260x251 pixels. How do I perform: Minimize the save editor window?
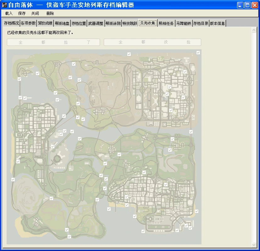(x=240, y=5)
